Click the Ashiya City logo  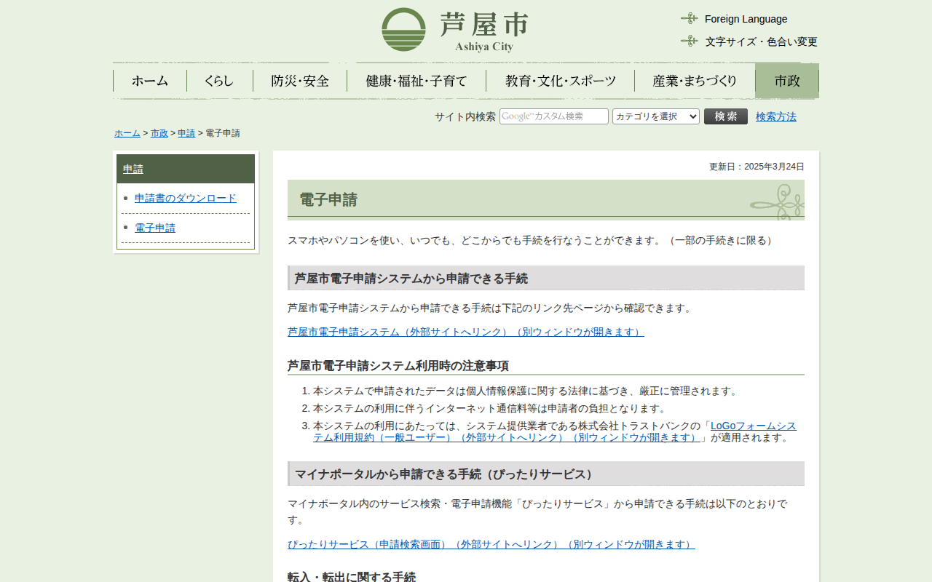454,30
